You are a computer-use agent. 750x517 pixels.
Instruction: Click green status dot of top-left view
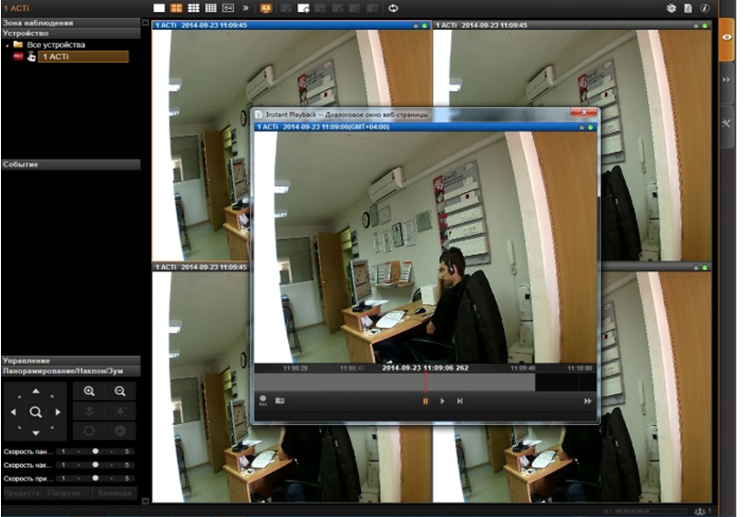pyautogui.click(x=425, y=25)
